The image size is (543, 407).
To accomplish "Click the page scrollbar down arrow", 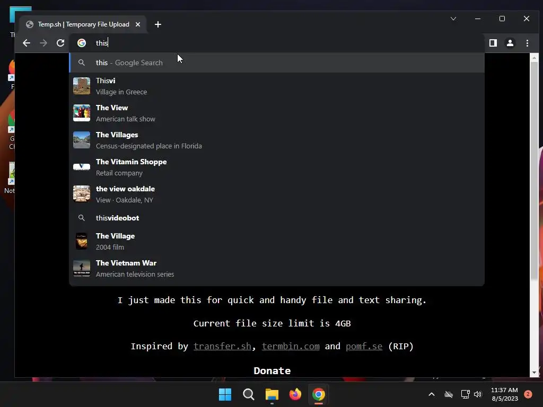I will point(534,373).
